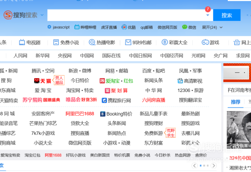251x172 pixels.
Task: Click the gear icon next to javascript
Action: [x=49, y=27]
